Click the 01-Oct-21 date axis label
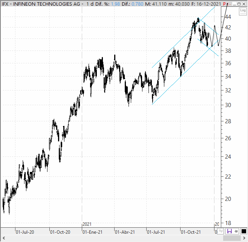The width and height of the screenshot is (248, 242). [x=191, y=232]
